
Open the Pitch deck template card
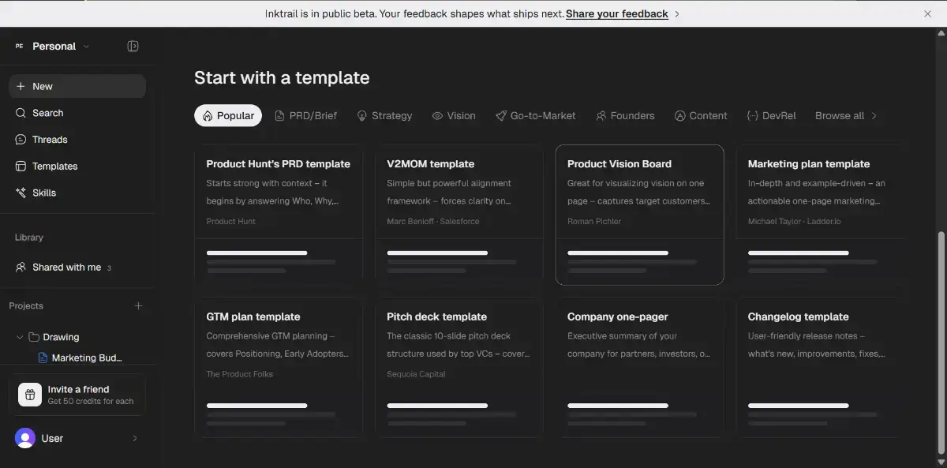(459, 367)
